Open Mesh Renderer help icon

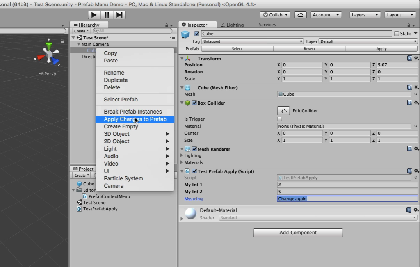click(x=409, y=149)
